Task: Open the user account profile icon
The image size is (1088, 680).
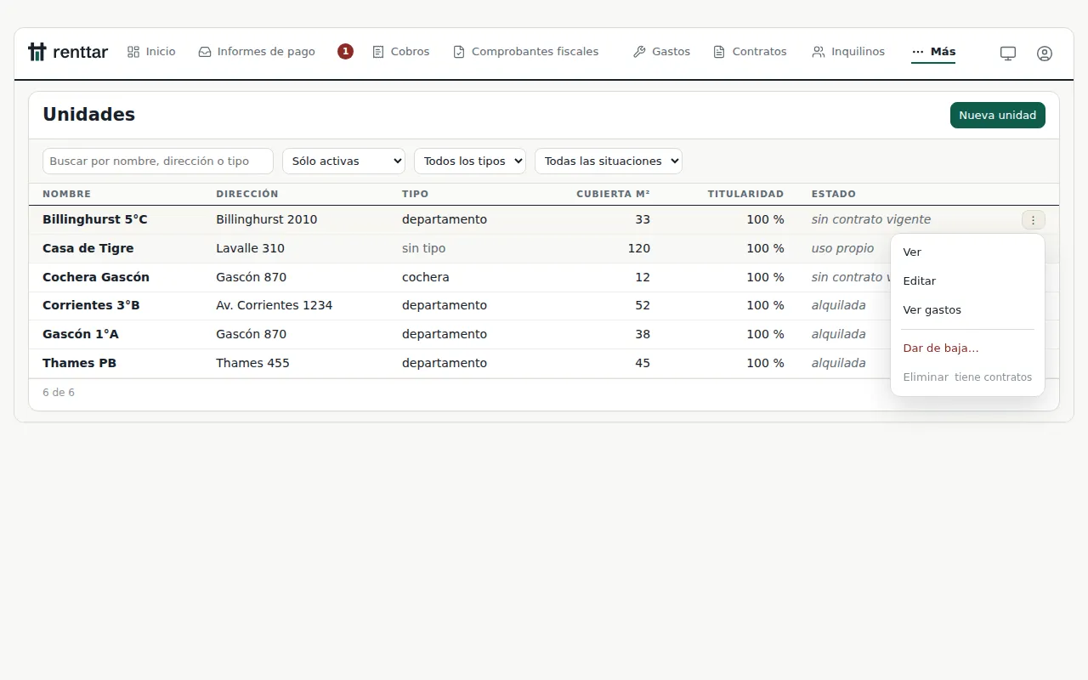Action: tap(1045, 53)
